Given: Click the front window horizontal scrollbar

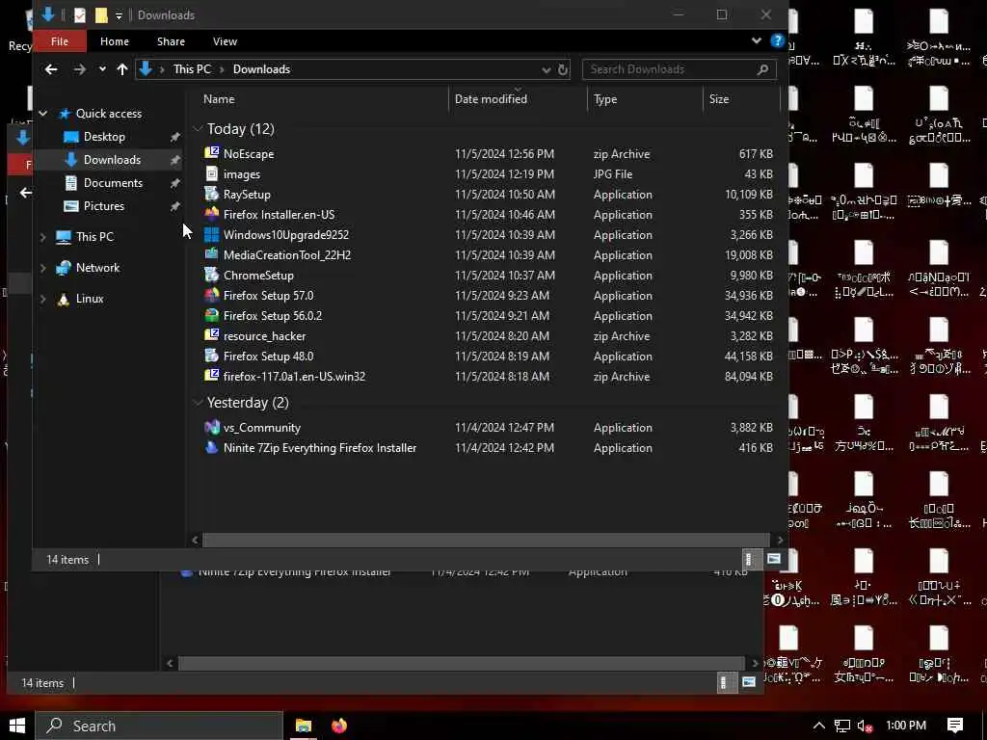Looking at the screenshot, I should click(486, 540).
